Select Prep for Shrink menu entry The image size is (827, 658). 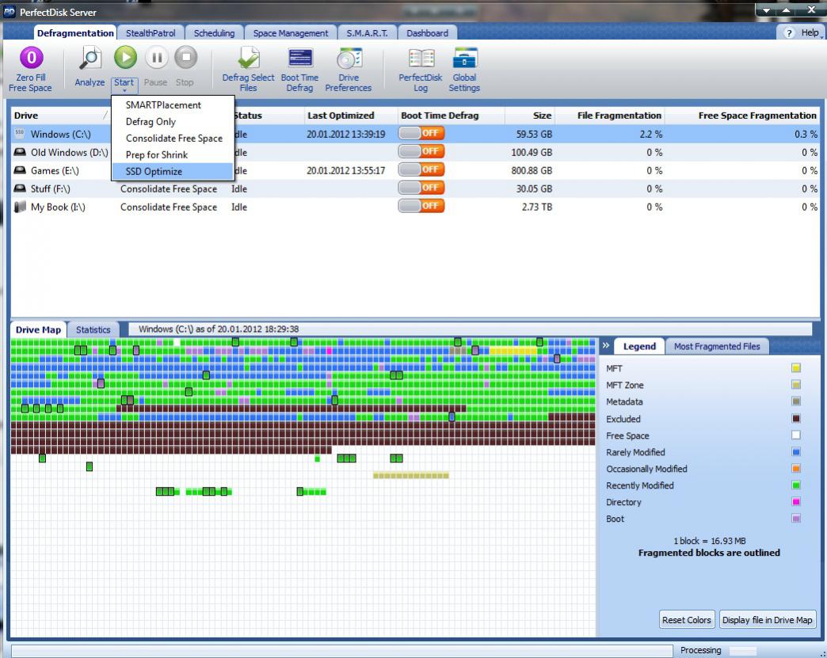173,155
